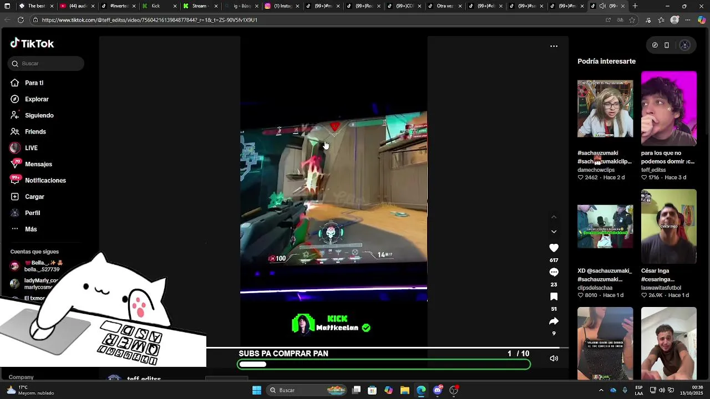Reload the page with refresh button
The height and width of the screenshot is (399, 710).
click(21, 20)
